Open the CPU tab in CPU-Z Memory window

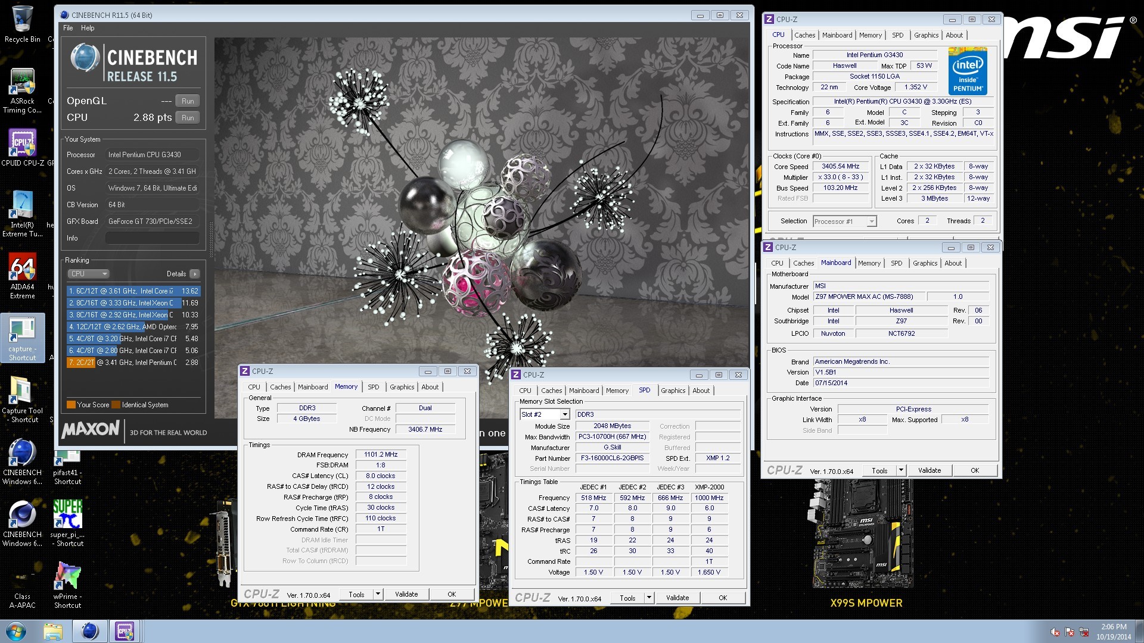254,387
